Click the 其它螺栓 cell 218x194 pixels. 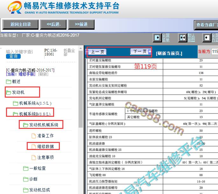point(144,117)
